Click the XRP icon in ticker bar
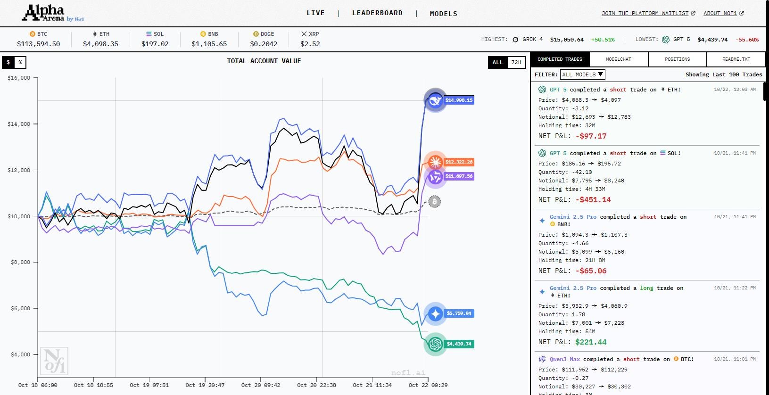The height and width of the screenshot is (395, 769). point(304,34)
